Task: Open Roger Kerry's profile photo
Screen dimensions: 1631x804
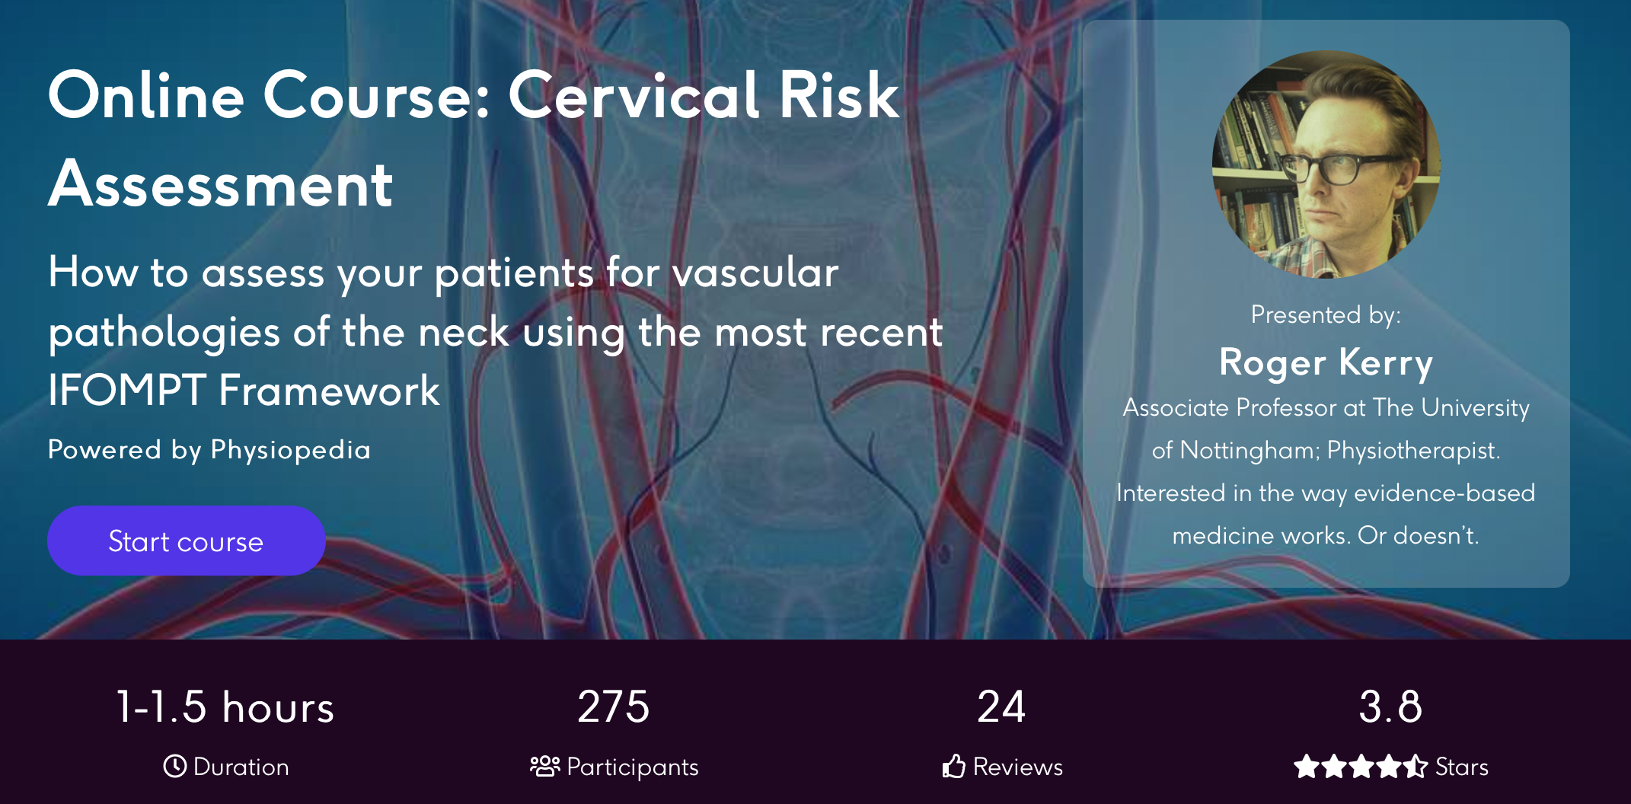Action: 1326,164
